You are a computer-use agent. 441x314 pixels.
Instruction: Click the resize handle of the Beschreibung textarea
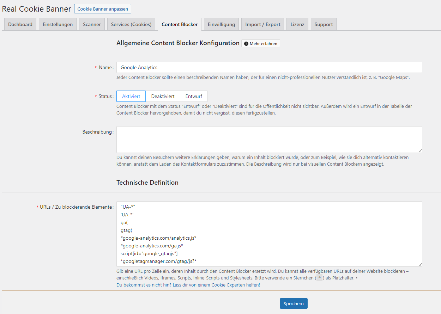coord(420,150)
